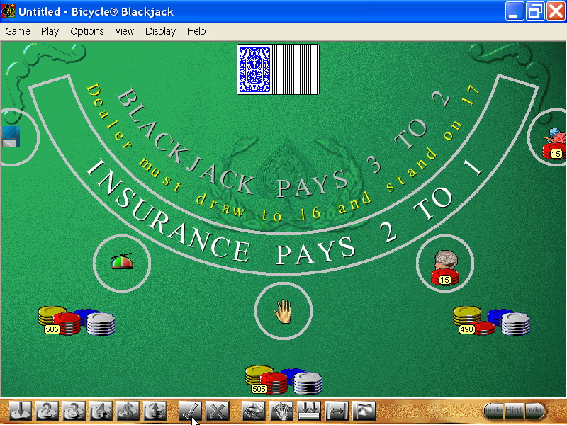Click the red chip stack in the bottom center pile
Screen dimensions: 567x425
point(274,383)
